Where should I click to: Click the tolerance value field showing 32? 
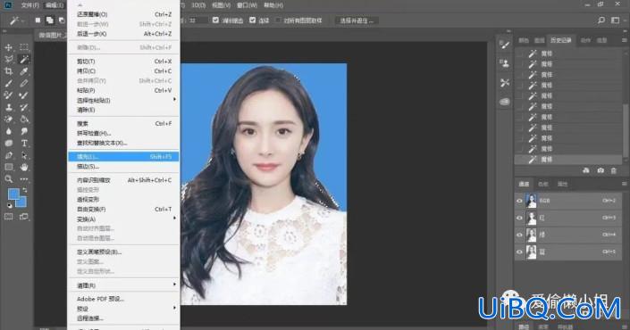pyautogui.click(x=197, y=20)
